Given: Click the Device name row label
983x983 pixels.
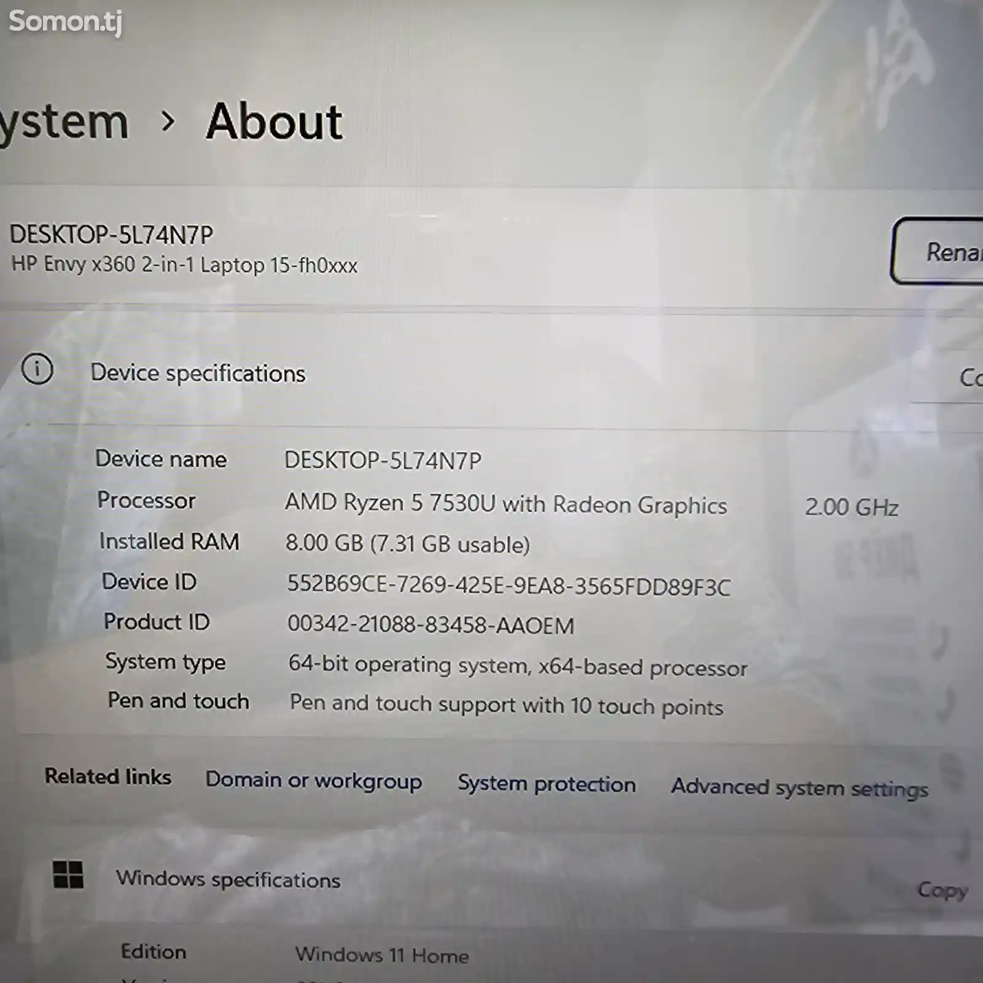Looking at the screenshot, I should (x=161, y=459).
